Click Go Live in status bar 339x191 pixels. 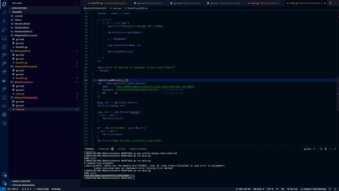(x=292, y=189)
